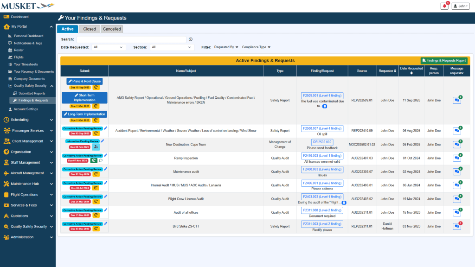
Task: Click edit pencil for Ramp Inspection row
Action: [x=105, y=155]
